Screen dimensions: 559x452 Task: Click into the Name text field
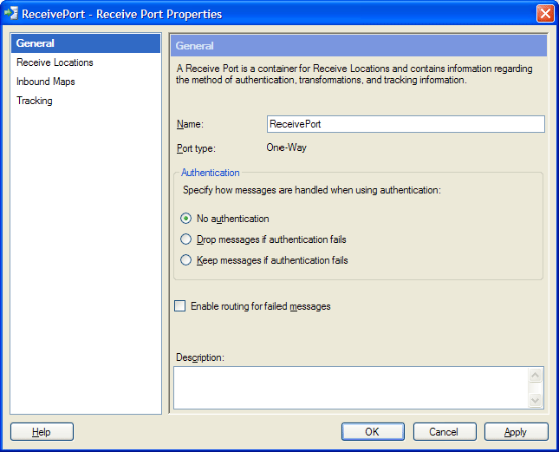(406, 124)
